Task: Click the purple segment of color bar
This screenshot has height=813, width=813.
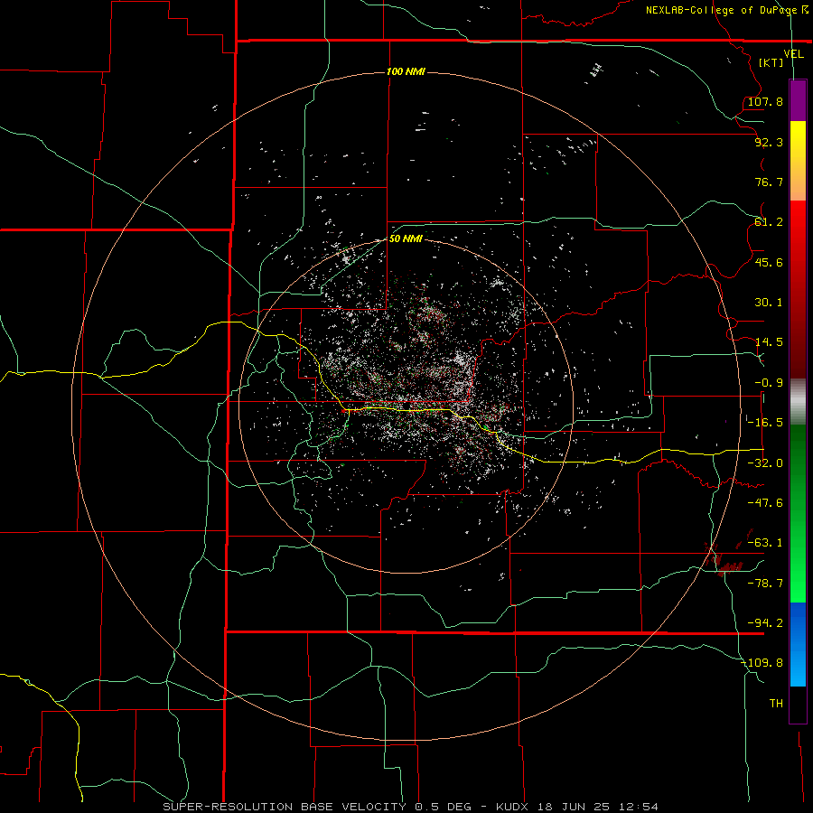Action: coord(798,100)
